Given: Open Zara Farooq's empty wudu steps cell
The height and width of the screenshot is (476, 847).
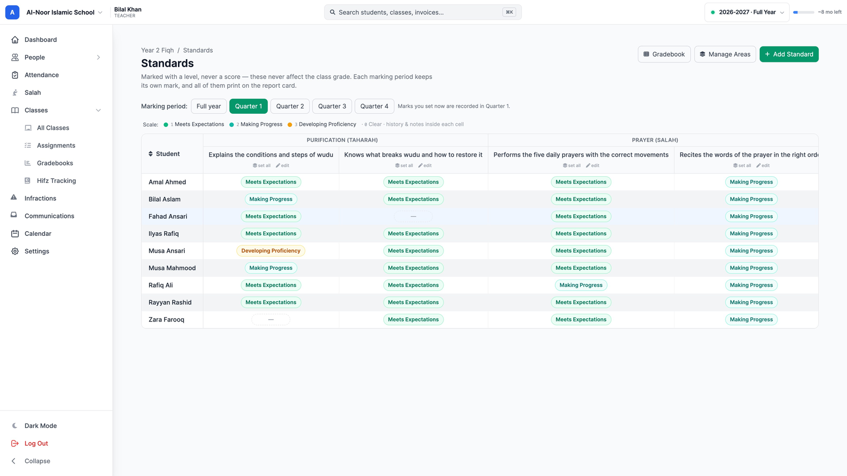Looking at the screenshot, I should (271, 319).
